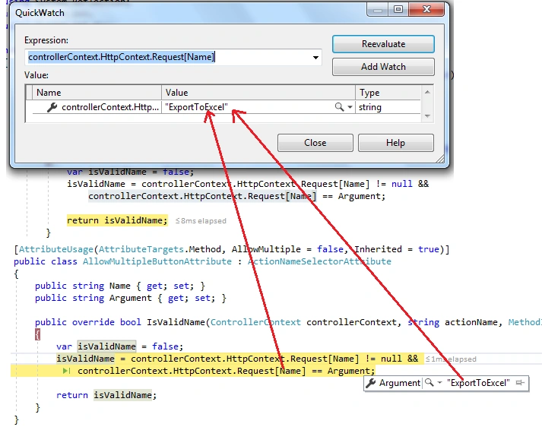The width and height of the screenshot is (542, 427).
Task: Click the "public string Argument" property line
Action: 131,298
